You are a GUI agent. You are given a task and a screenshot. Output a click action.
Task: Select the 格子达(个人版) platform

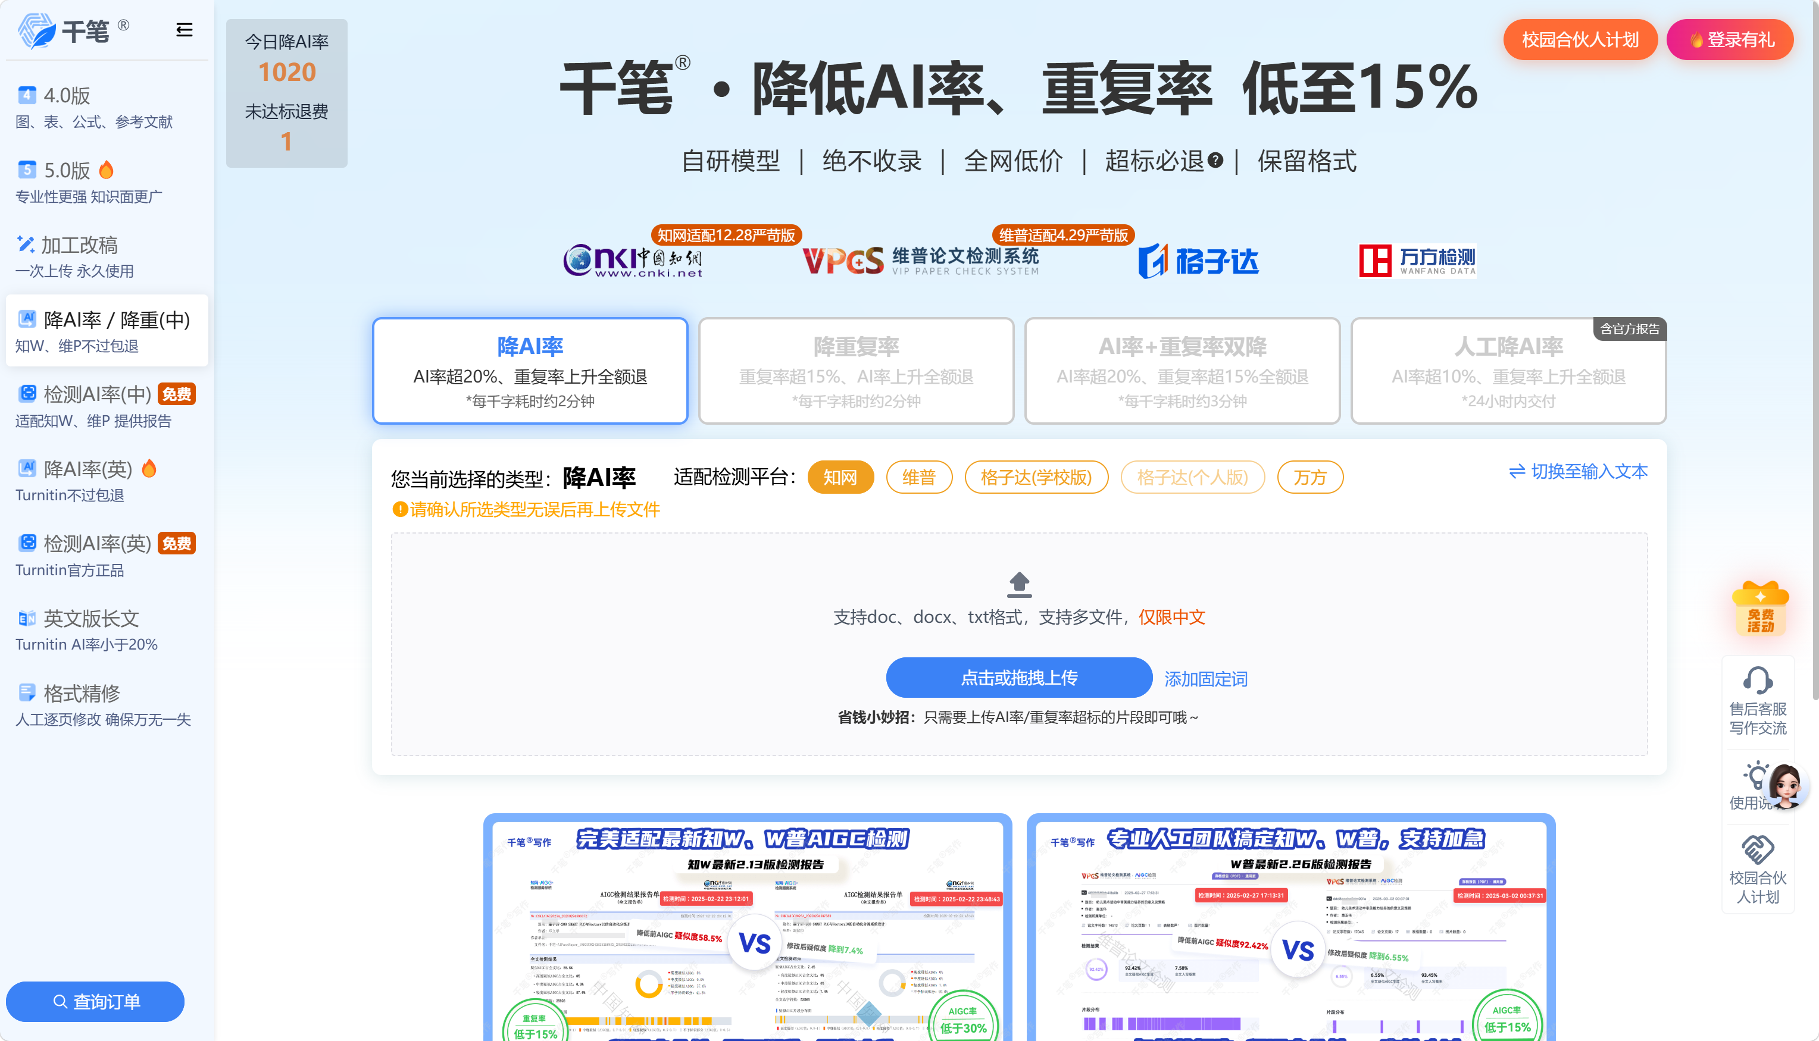(1192, 477)
